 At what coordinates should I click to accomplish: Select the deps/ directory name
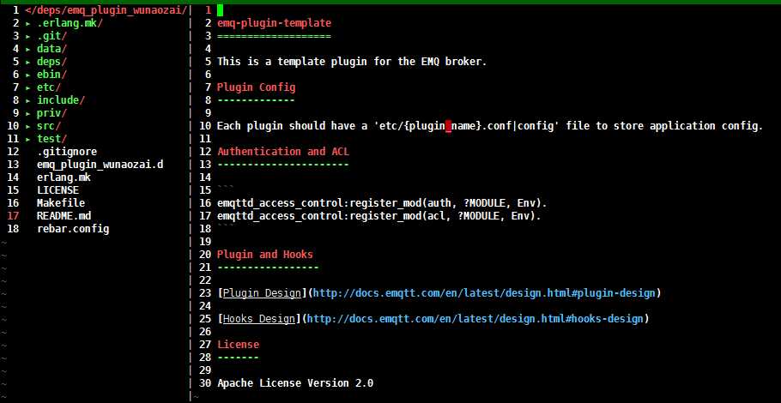51,63
